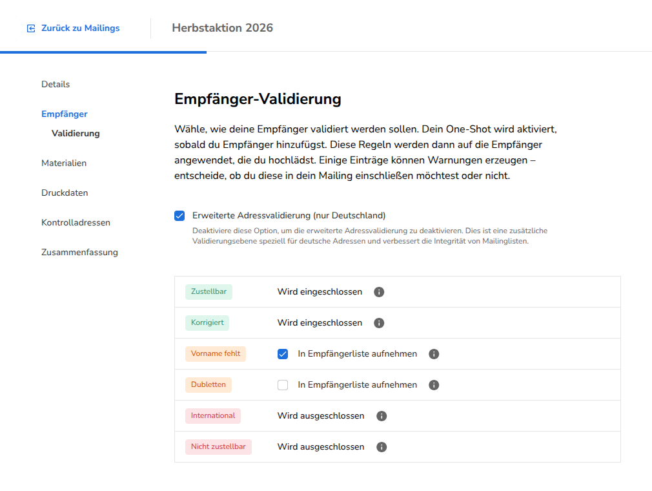Viewport: 652px width, 491px height.
Task: Click the Herbstaktion 2026 title
Action: [223, 28]
